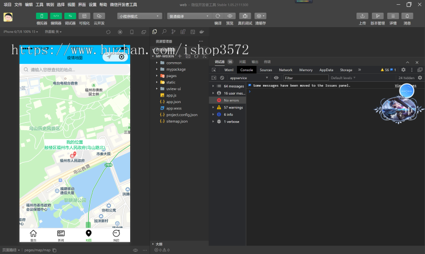Open the message notifications bell
The height and width of the screenshot is (254, 425).
point(407,16)
